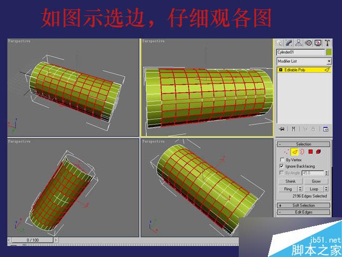Step time slider back with left arrow
This screenshot has height=257, width=342.
9,240
